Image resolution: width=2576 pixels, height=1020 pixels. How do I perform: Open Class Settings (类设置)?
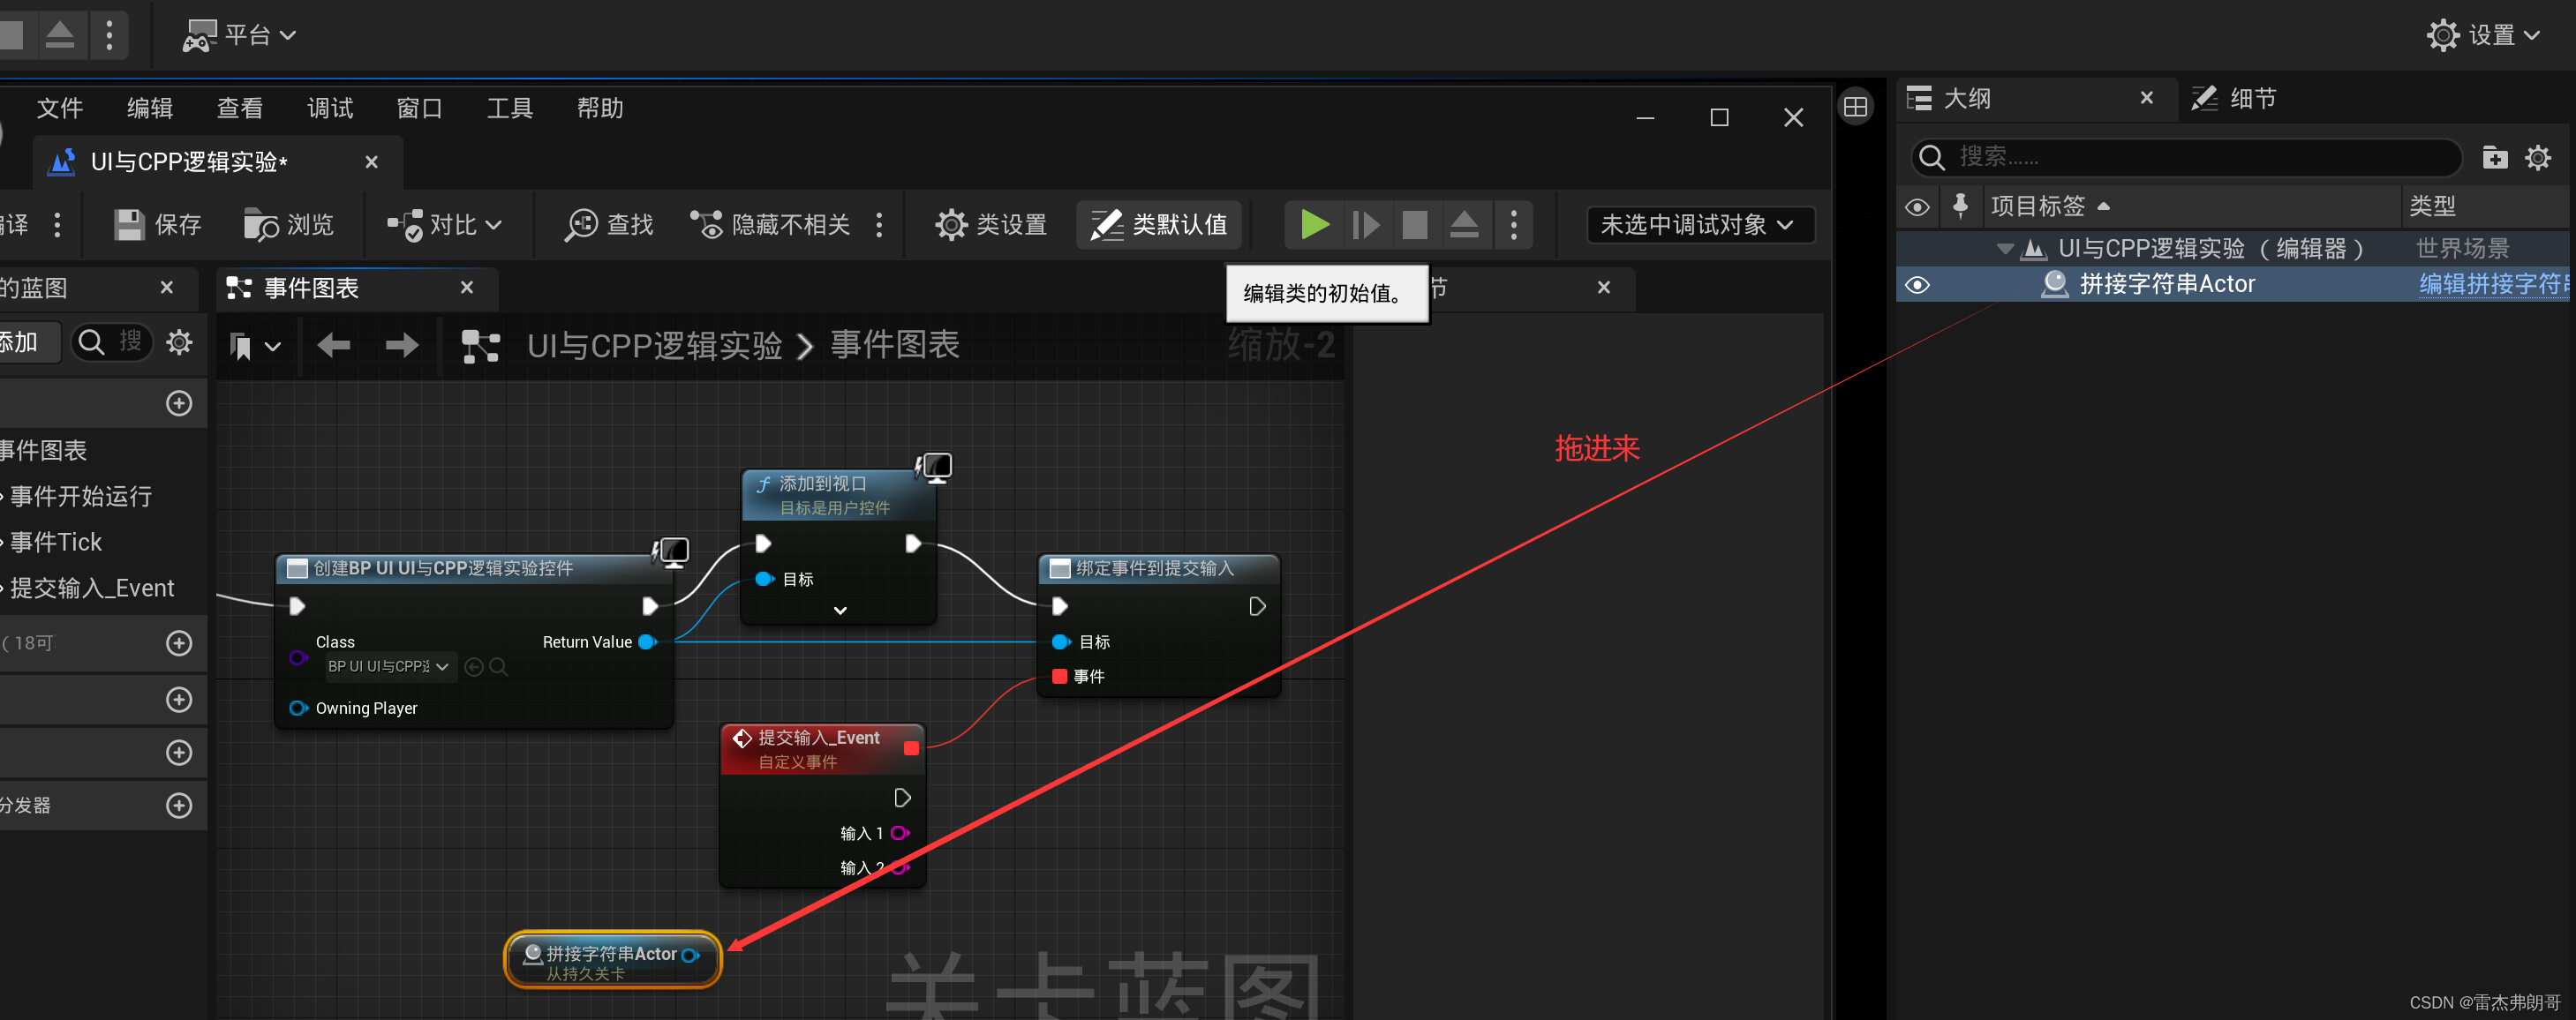pyautogui.click(x=991, y=225)
